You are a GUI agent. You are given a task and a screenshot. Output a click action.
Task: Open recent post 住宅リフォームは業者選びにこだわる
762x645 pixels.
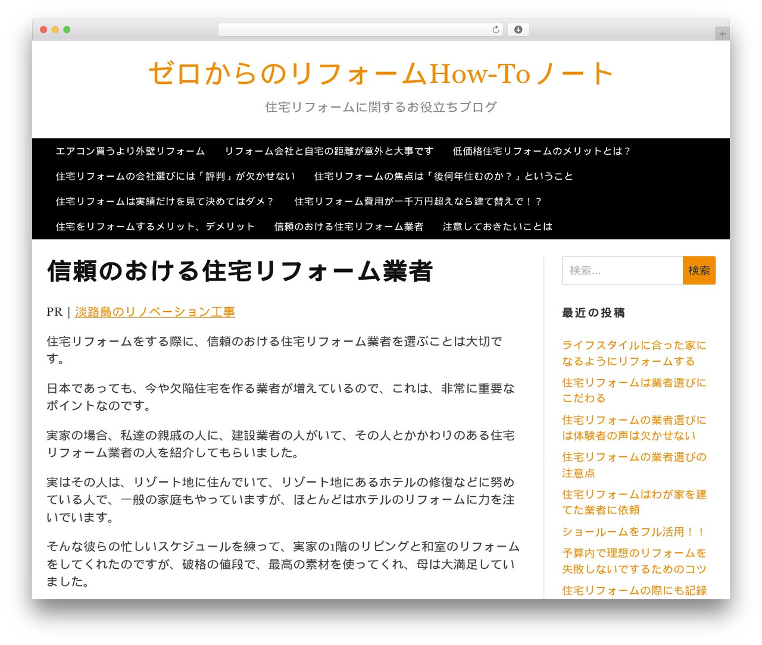[x=635, y=390]
